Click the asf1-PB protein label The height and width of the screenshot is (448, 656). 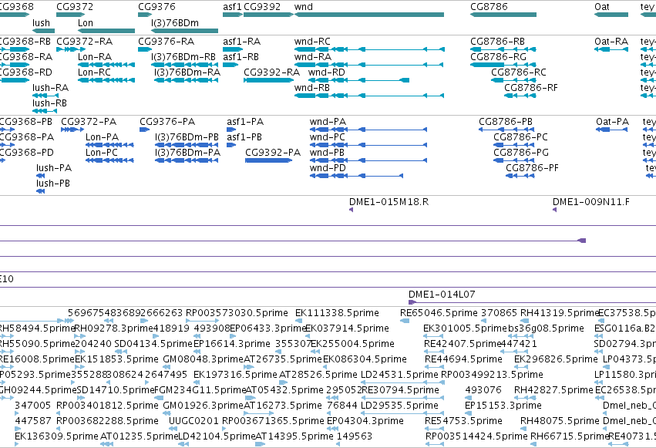[244, 137]
